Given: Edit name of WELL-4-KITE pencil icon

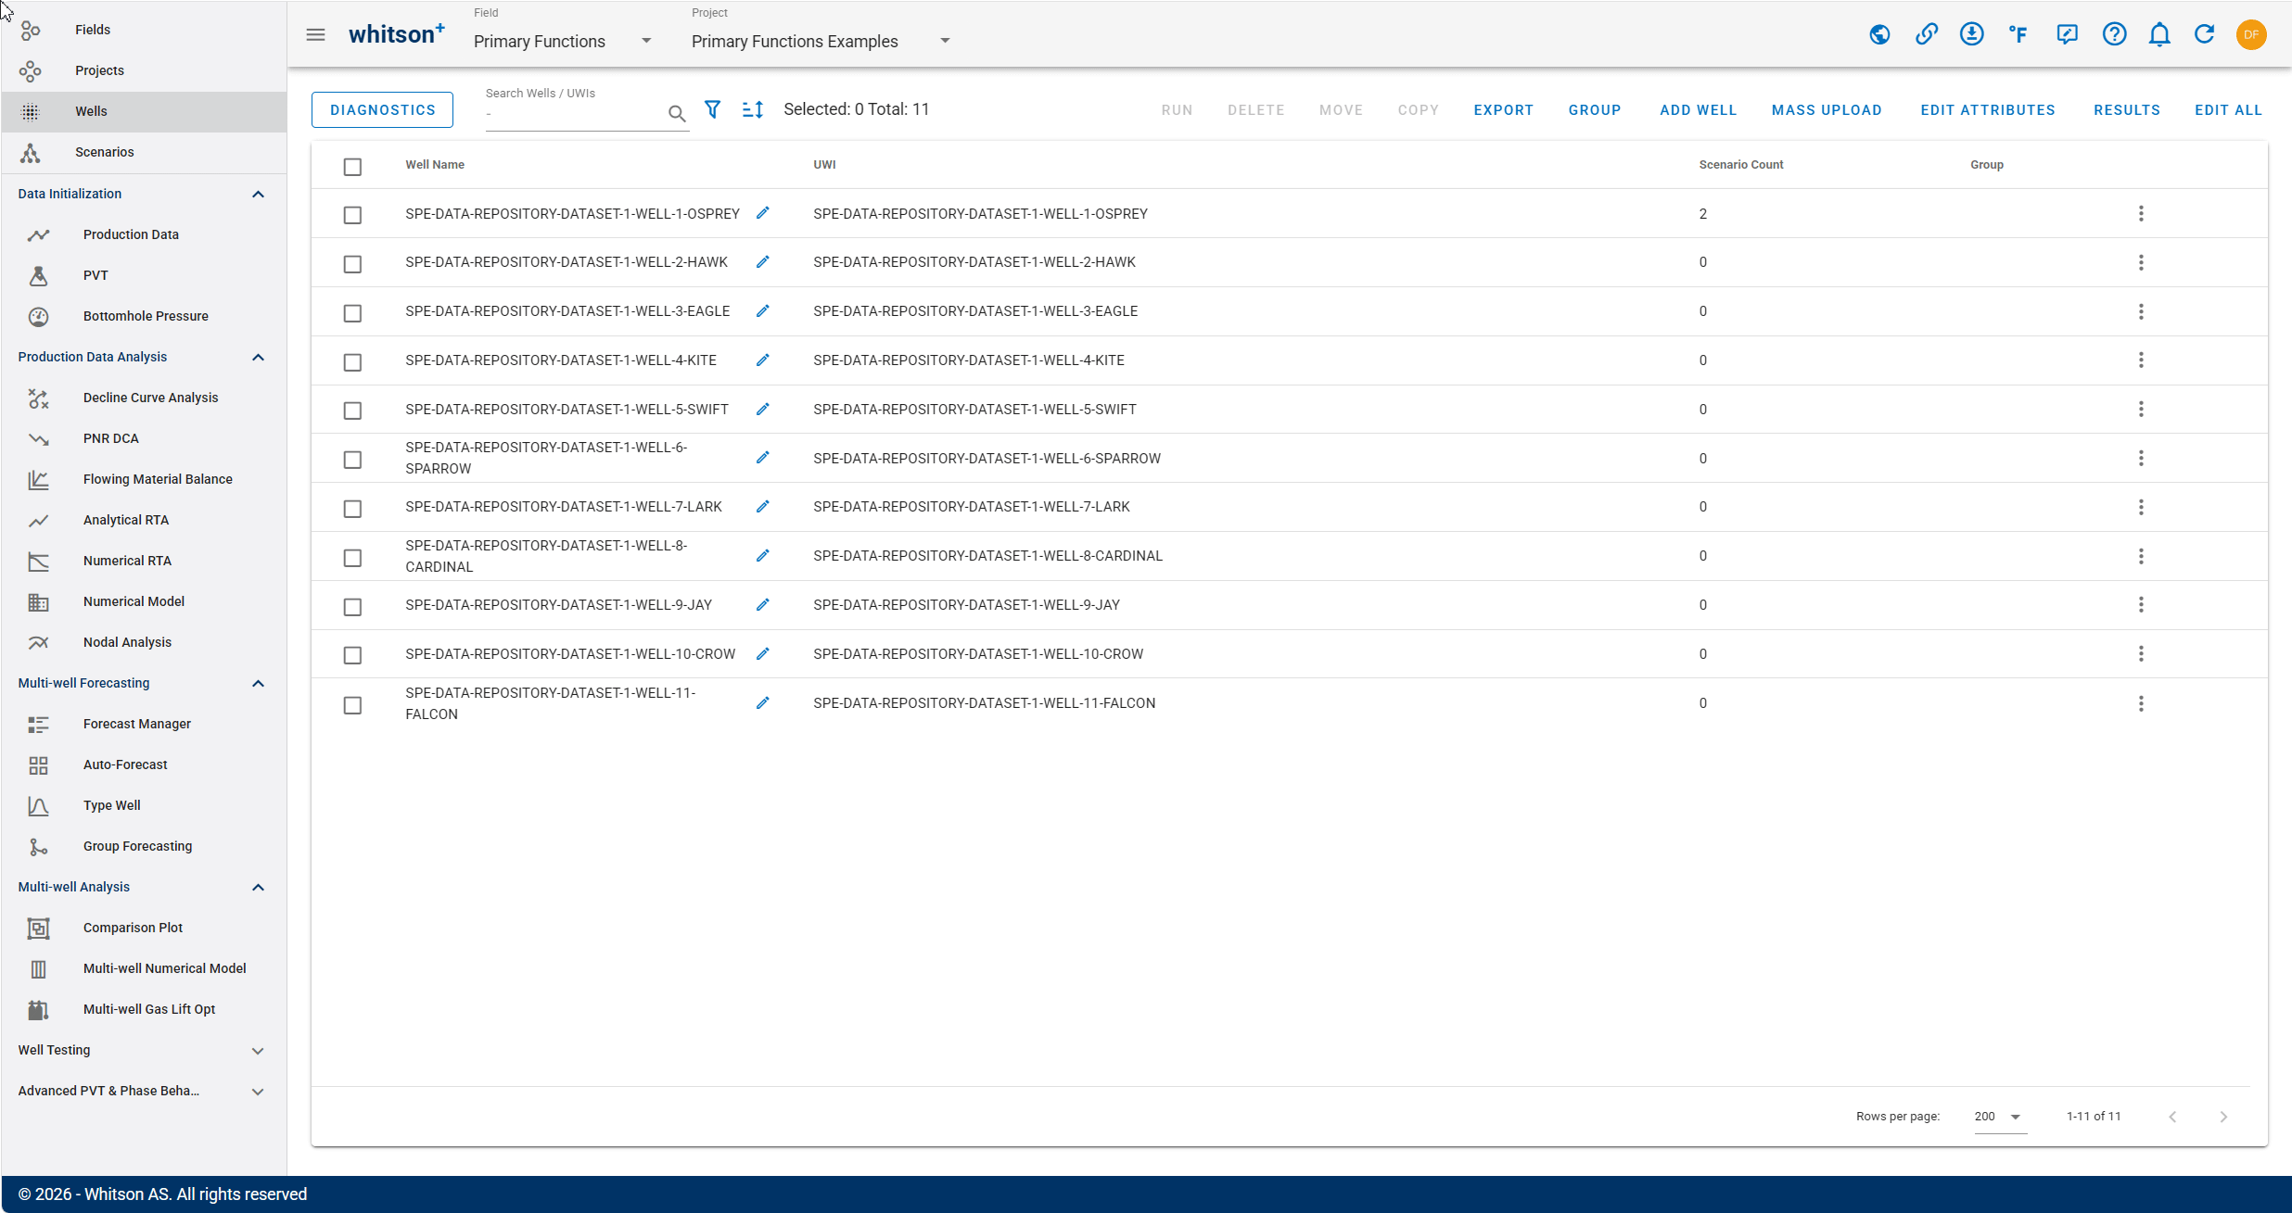Looking at the screenshot, I should click(x=762, y=360).
